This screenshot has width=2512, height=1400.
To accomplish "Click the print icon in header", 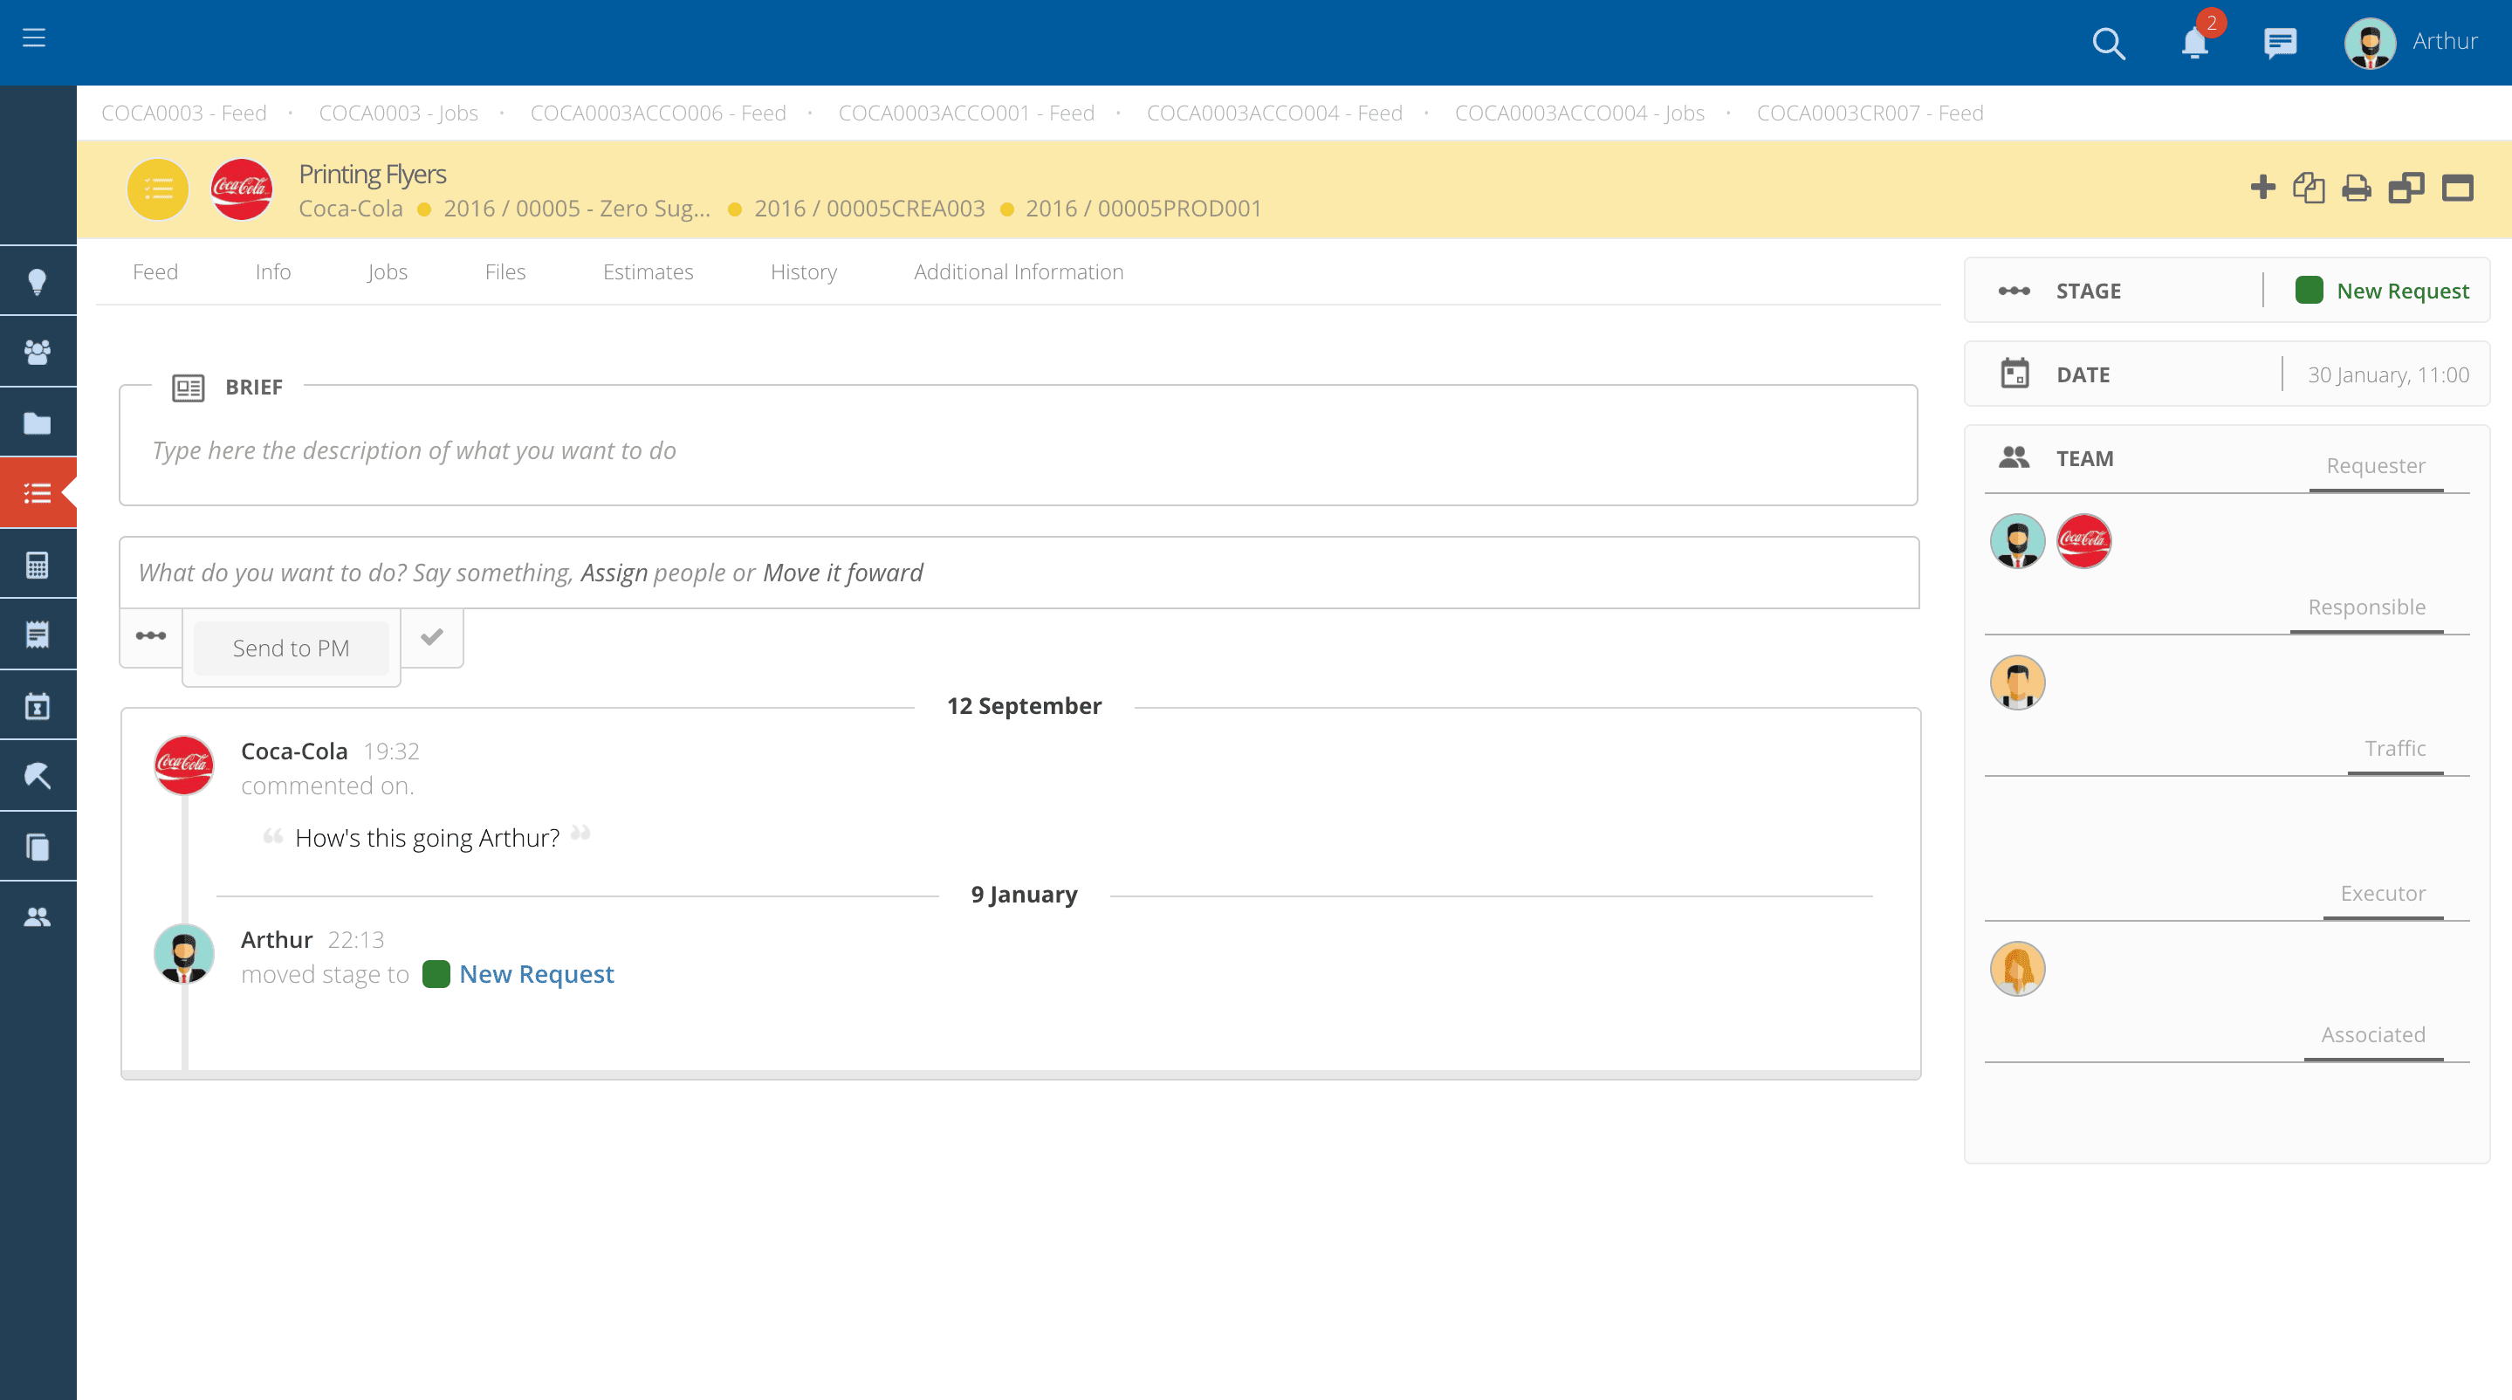I will coord(2356,189).
